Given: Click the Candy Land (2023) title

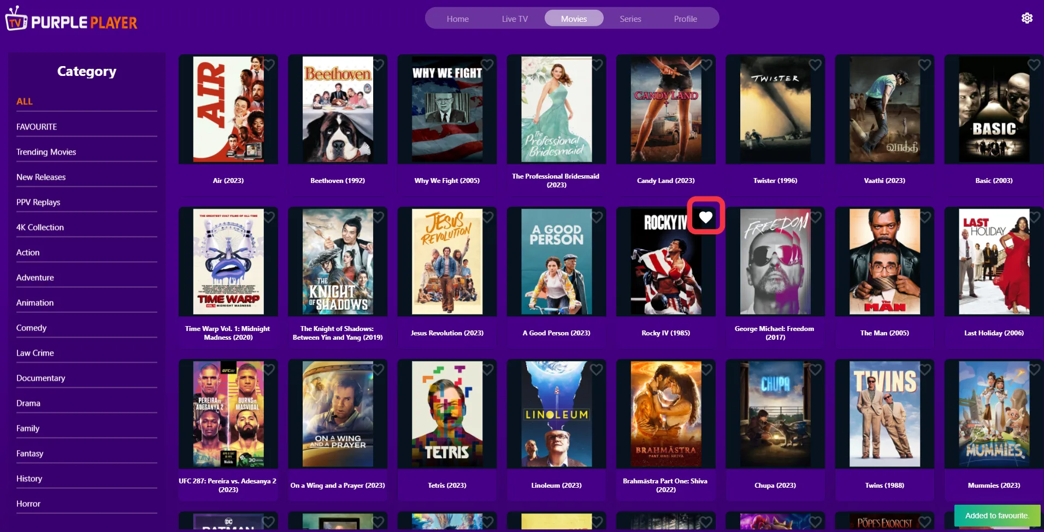Looking at the screenshot, I should click(666, 180).
